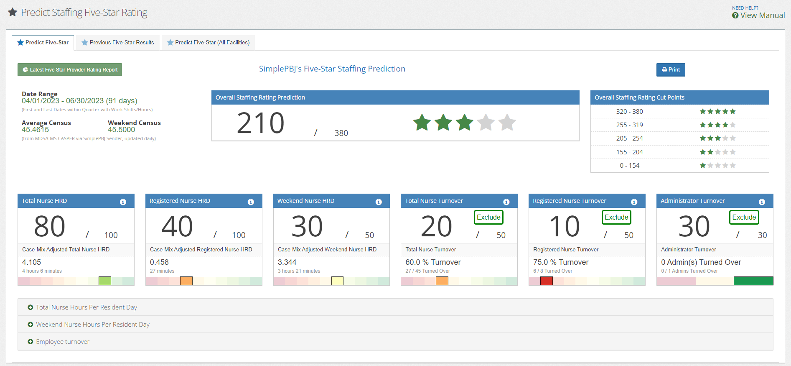Toggle Exclude for Administrator Turnover

click(x=744, y=217)
